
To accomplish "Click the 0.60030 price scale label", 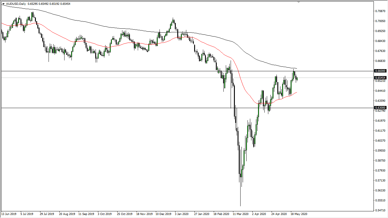I will (380, 141).
